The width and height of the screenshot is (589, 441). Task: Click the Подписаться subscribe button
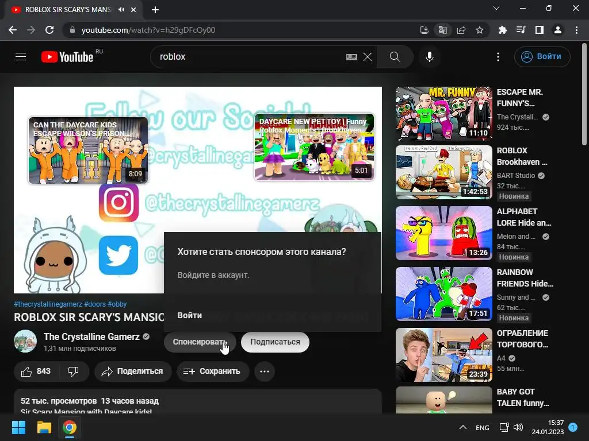(x=275, y=342)
